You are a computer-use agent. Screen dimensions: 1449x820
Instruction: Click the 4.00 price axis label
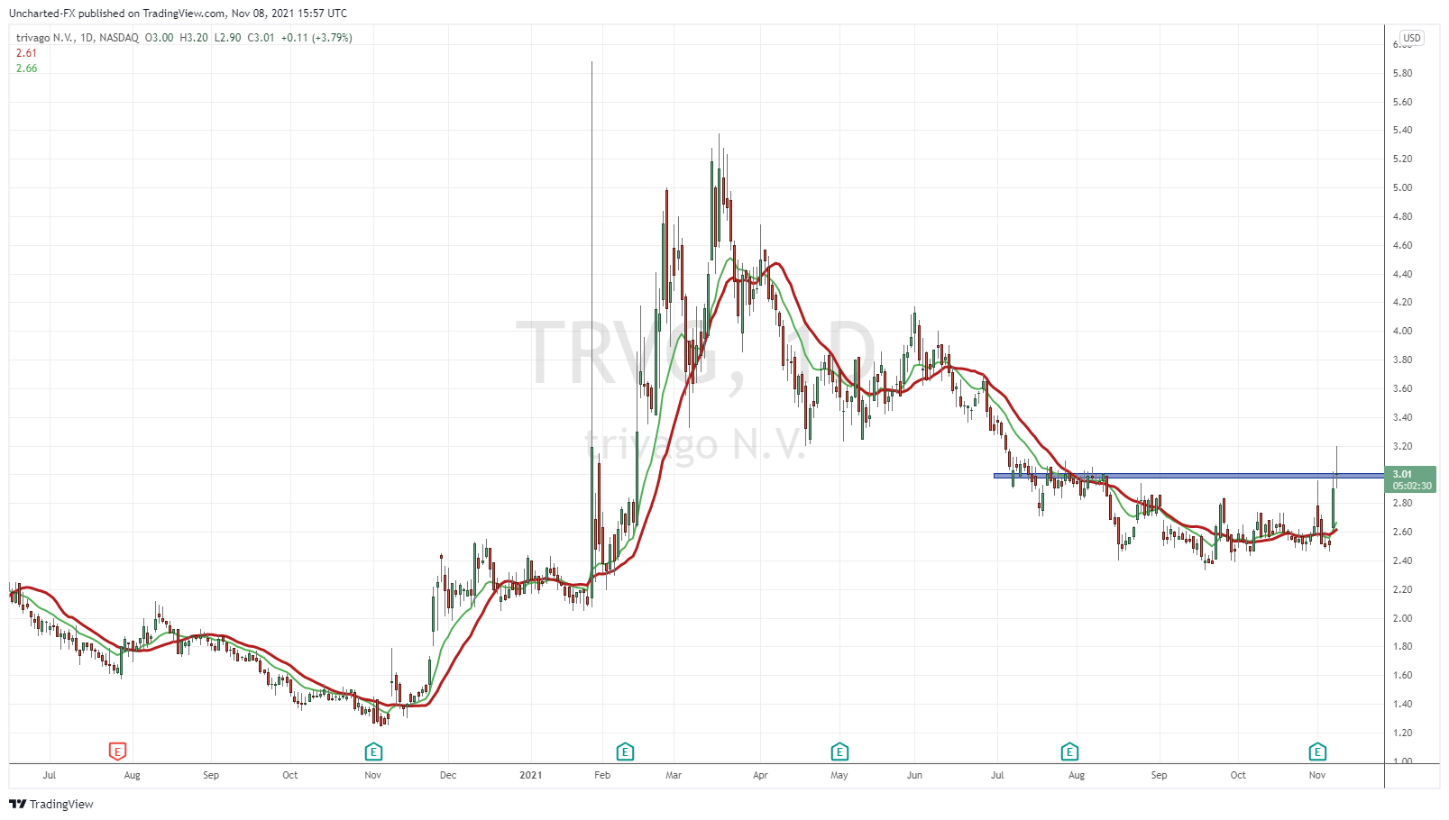(1402, 331)
